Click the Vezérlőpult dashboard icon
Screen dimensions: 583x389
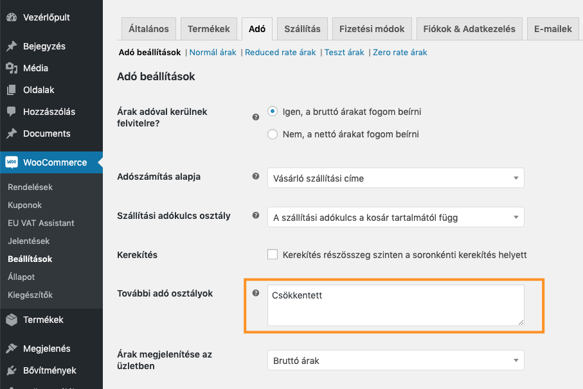point(12,17)
